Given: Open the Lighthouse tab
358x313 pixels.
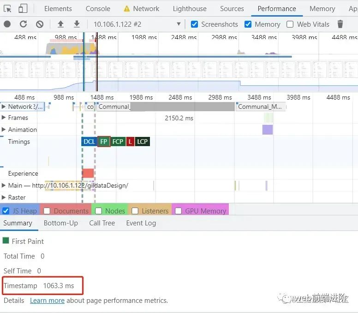Looking at the screenshot, I should tap(190, 9).
